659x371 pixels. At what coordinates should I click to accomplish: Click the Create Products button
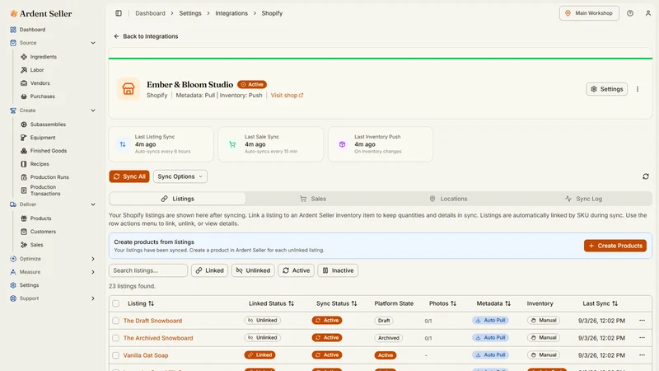[615, 246]
